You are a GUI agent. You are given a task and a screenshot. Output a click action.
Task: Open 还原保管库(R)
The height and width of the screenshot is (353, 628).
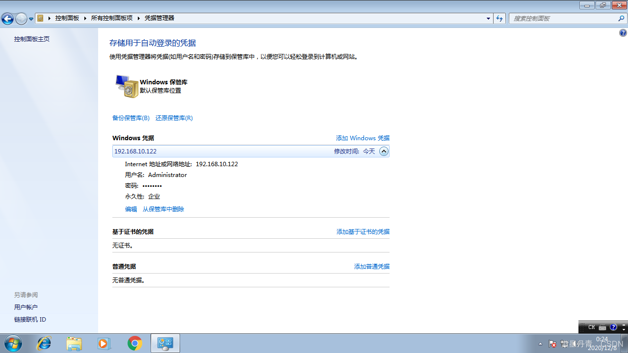tap(174, 118)
